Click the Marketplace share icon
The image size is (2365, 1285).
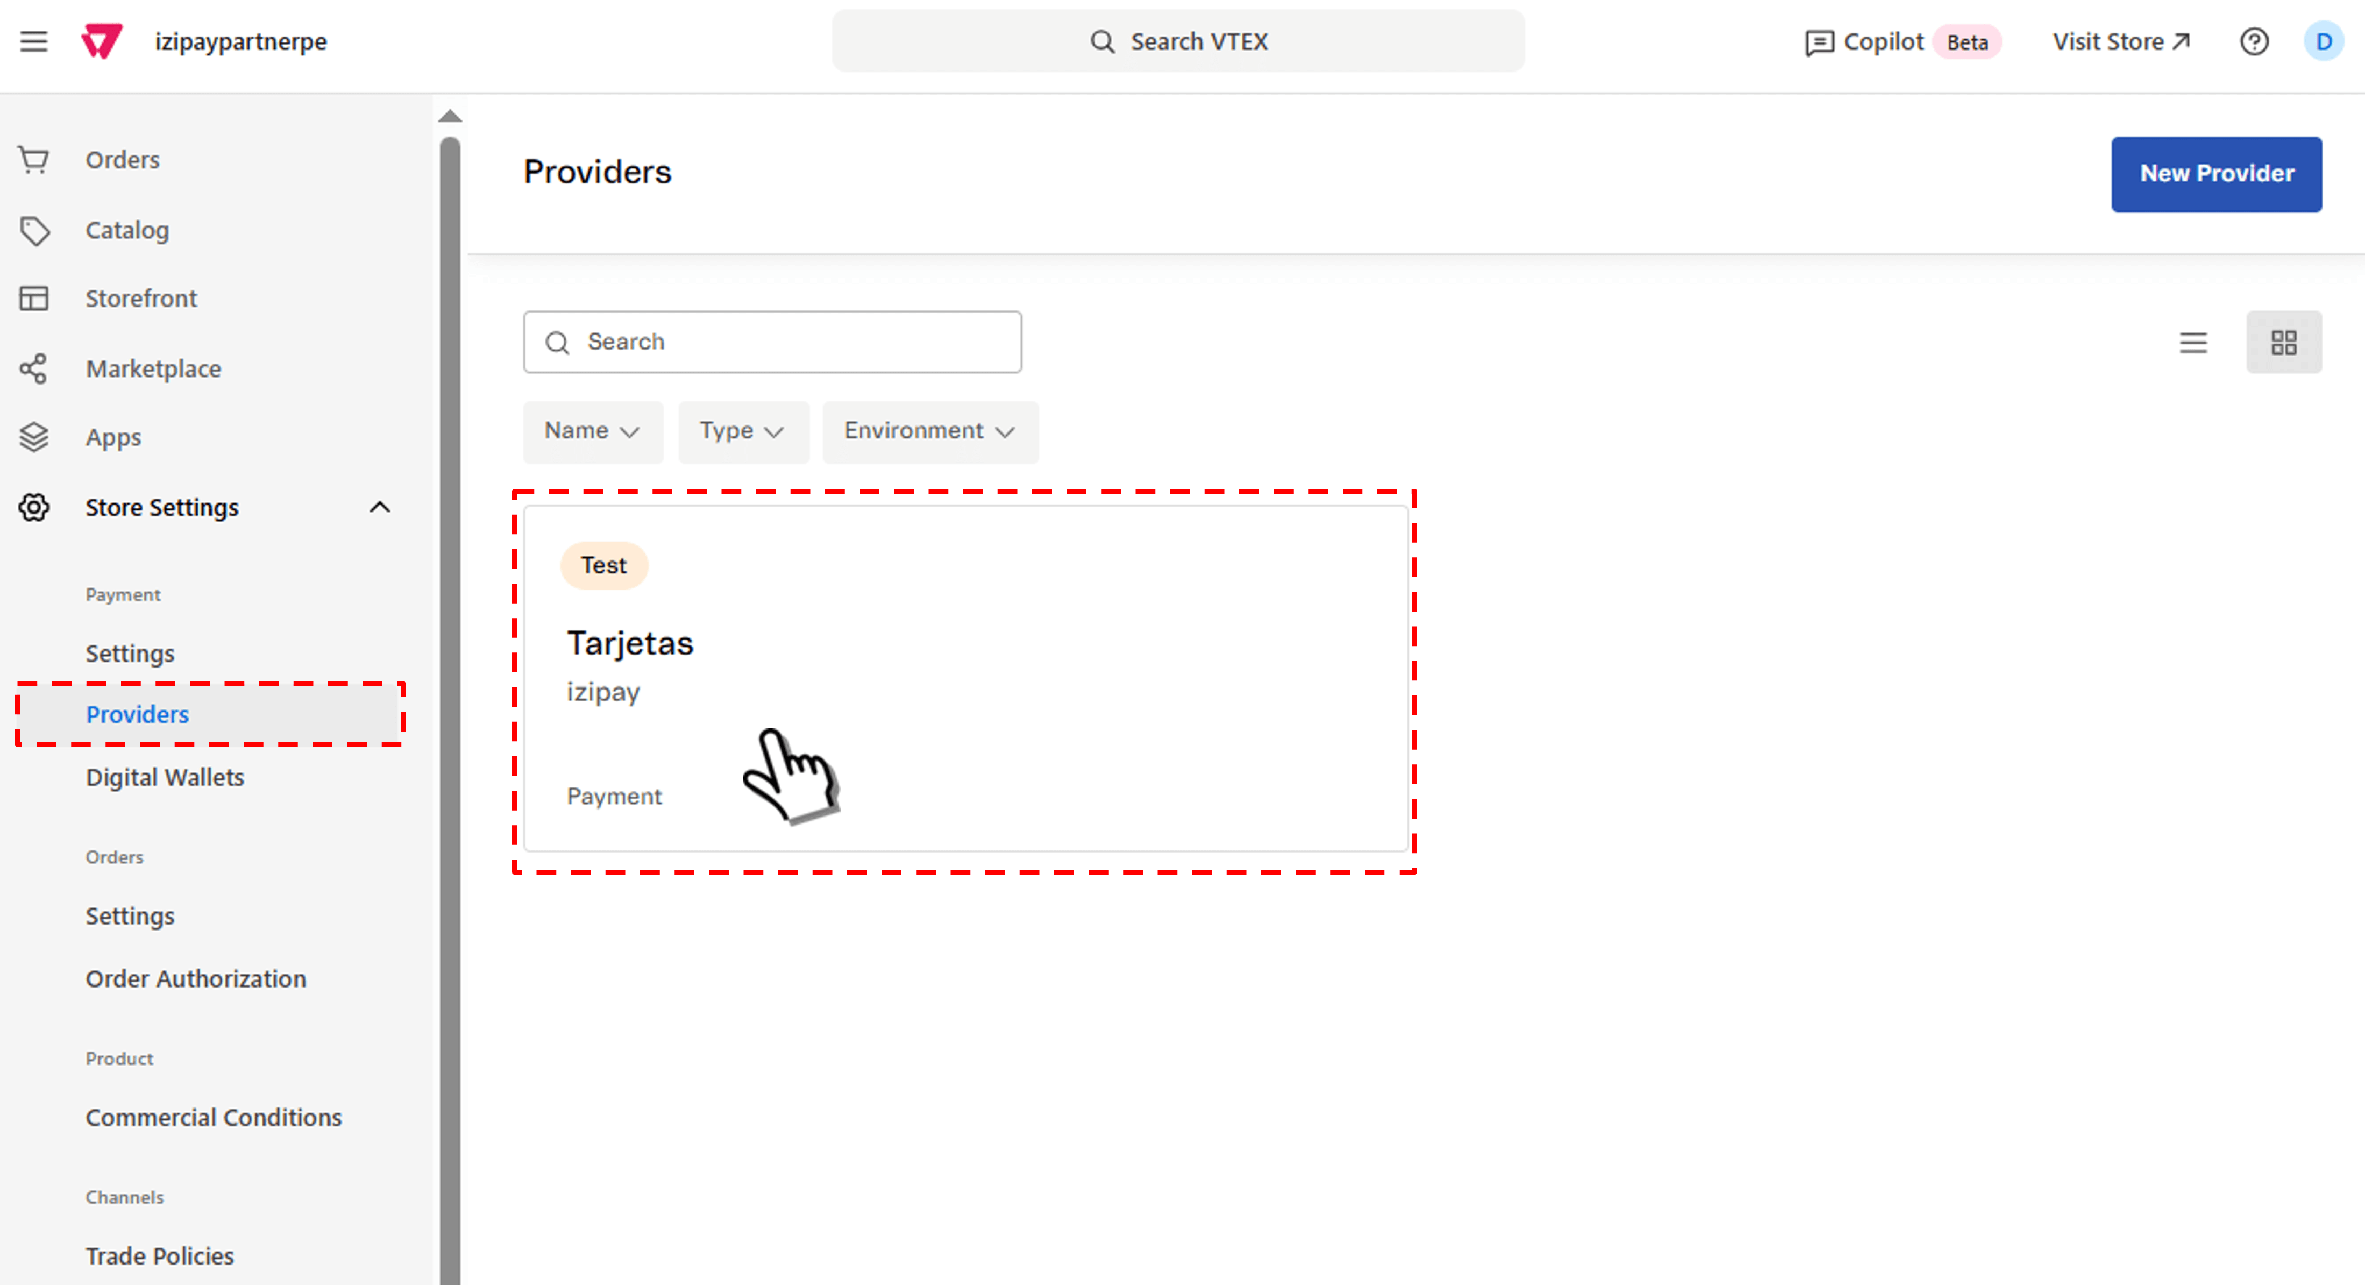point(34,369)
